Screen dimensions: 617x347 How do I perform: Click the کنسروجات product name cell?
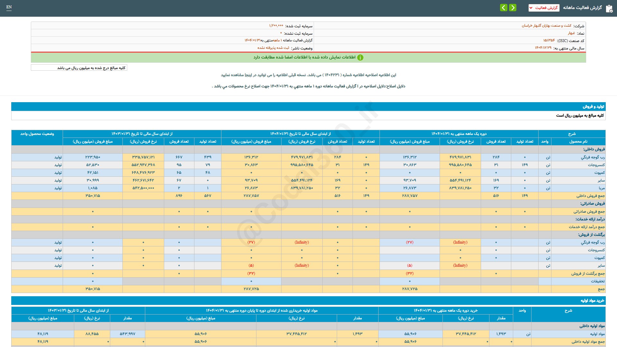point(596,165)
